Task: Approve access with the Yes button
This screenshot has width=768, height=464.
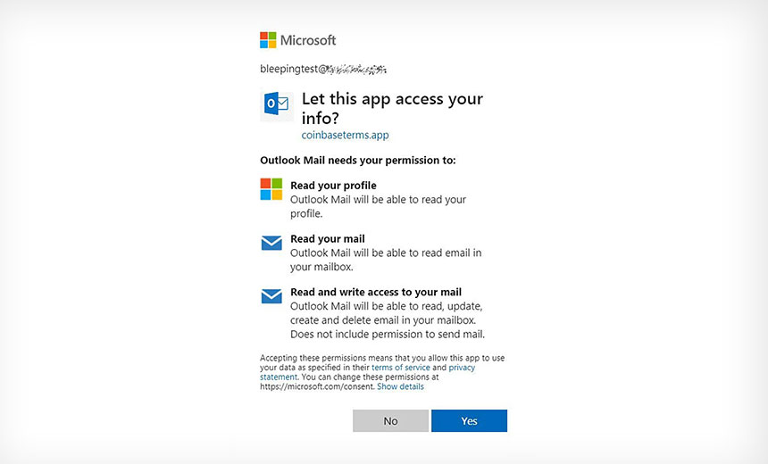Action: [469, 421]
